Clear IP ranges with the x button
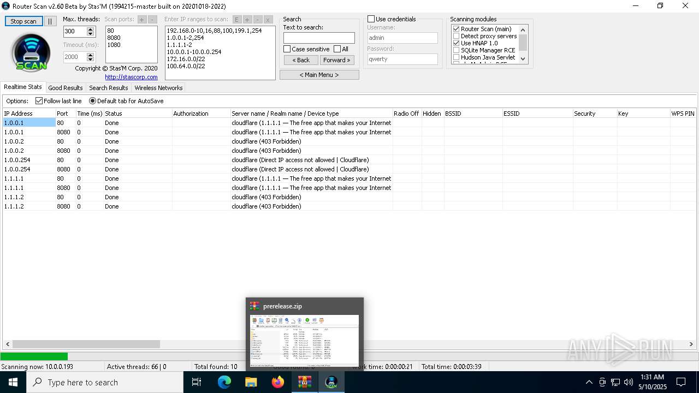The height and width of the screenshot is (393, 699). click(268, 19)
